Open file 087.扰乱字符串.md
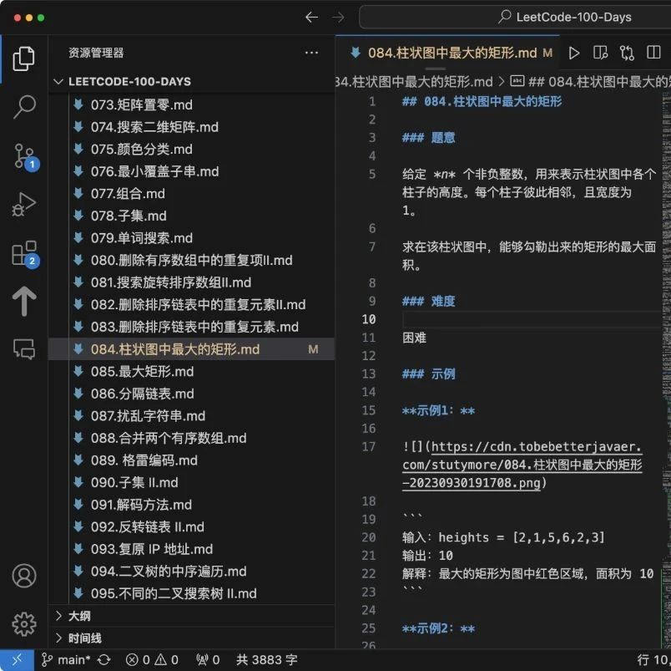This screenshot has height=671, width=671. [x=192, y=416]
